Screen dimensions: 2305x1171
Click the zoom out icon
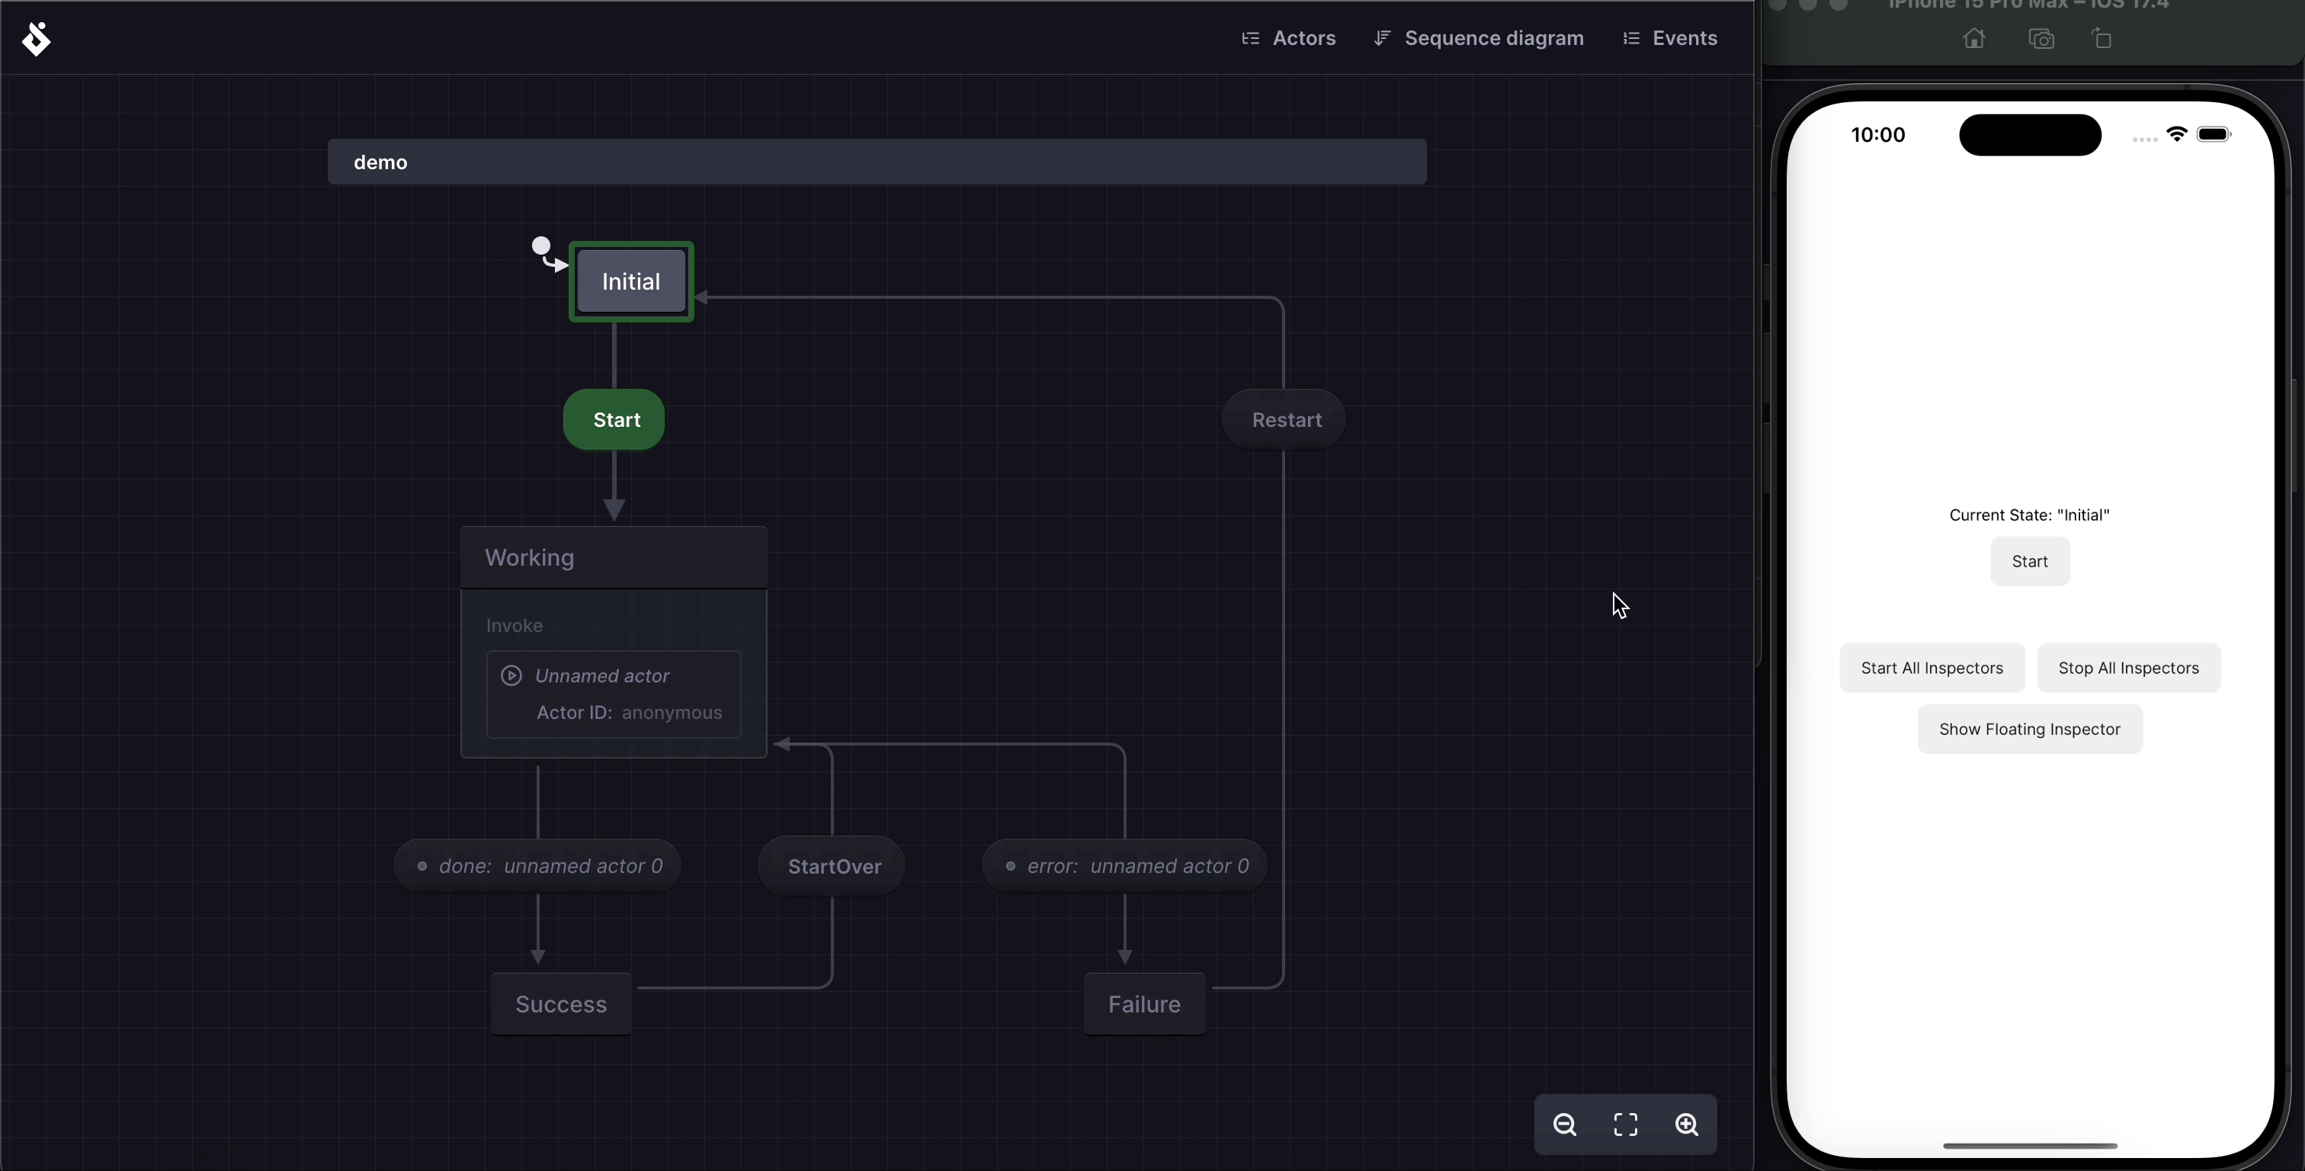pos(1565,1124)
